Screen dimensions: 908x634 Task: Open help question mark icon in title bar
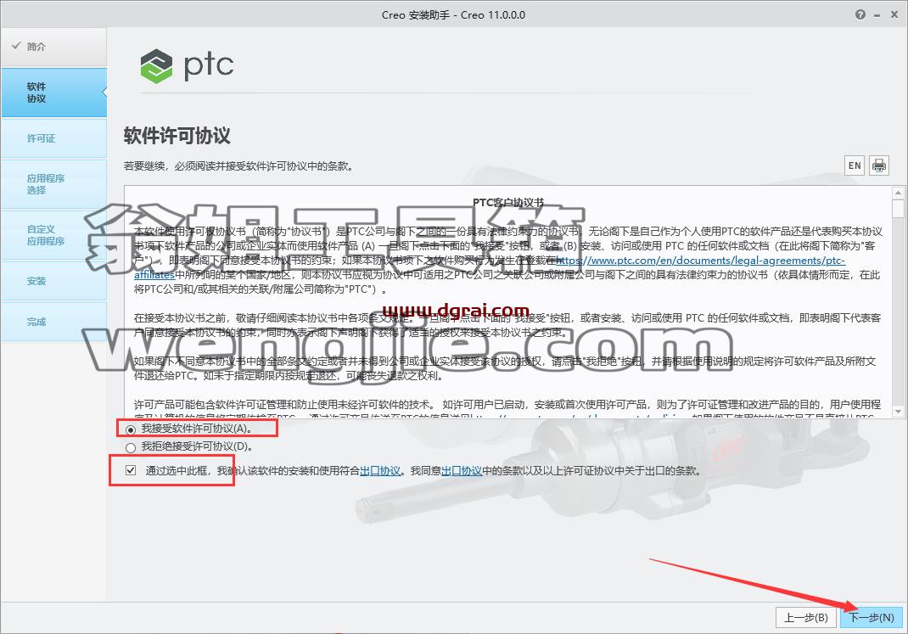point(860,14)
